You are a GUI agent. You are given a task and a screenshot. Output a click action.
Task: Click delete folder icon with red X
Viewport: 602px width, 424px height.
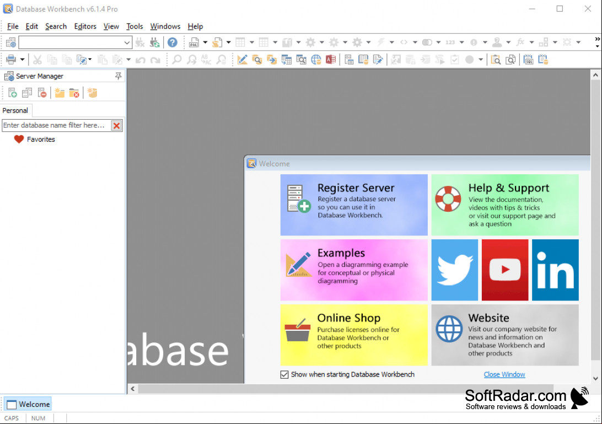pos(74,93)
